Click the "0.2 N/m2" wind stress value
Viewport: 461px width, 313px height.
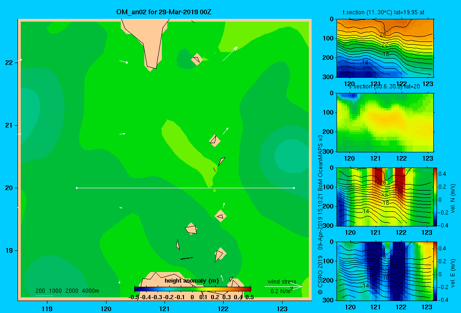(282, 291)
